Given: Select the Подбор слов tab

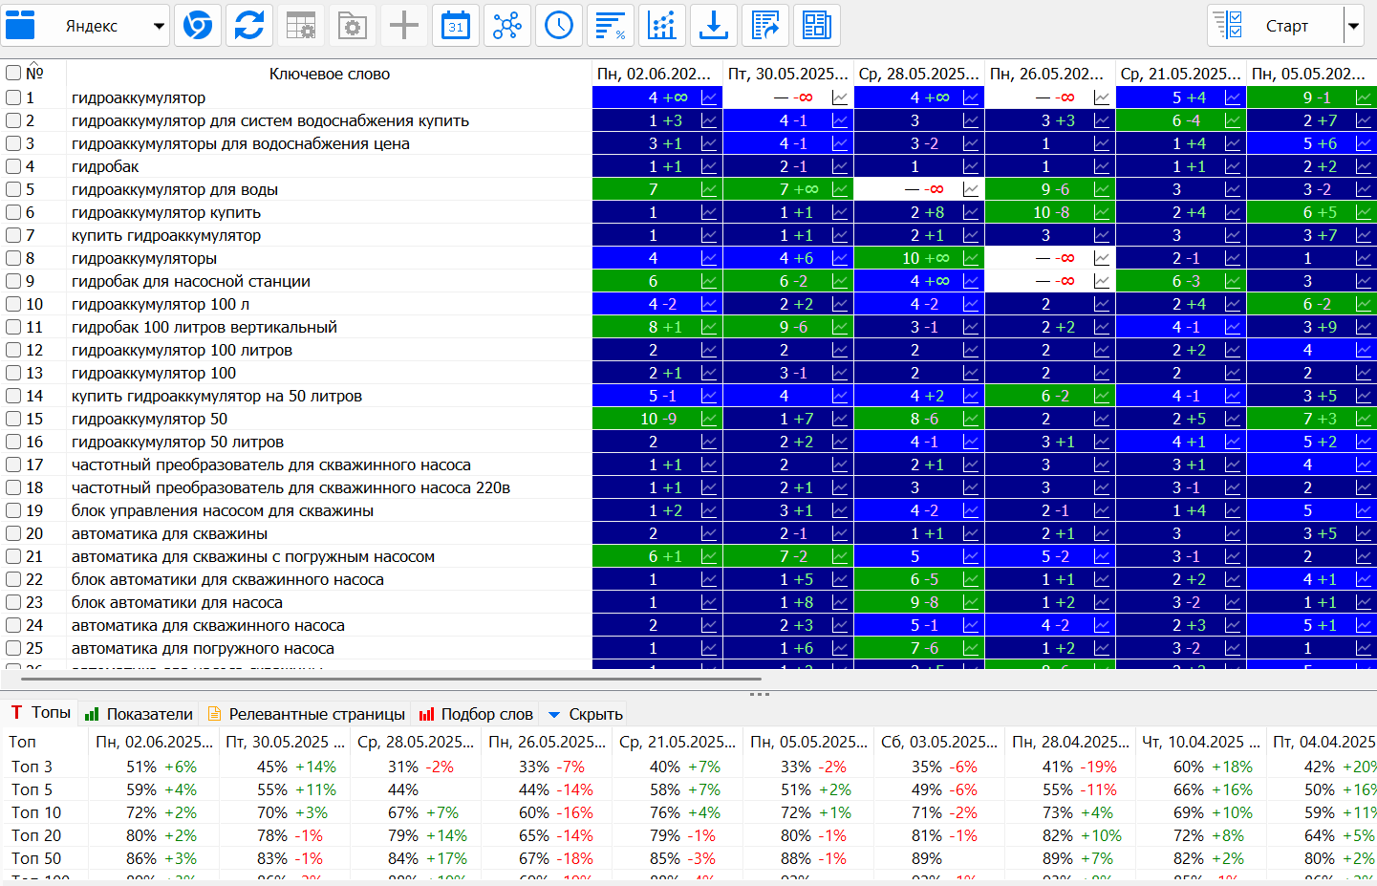Looking at the screenshot, I should click(476, 714).
